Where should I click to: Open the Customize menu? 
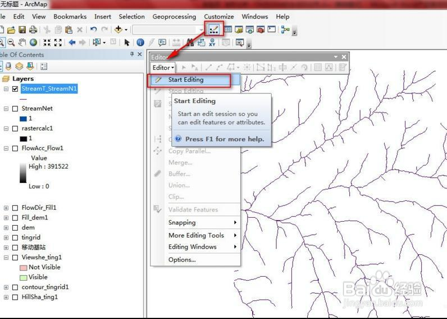[x=219, y=16]
